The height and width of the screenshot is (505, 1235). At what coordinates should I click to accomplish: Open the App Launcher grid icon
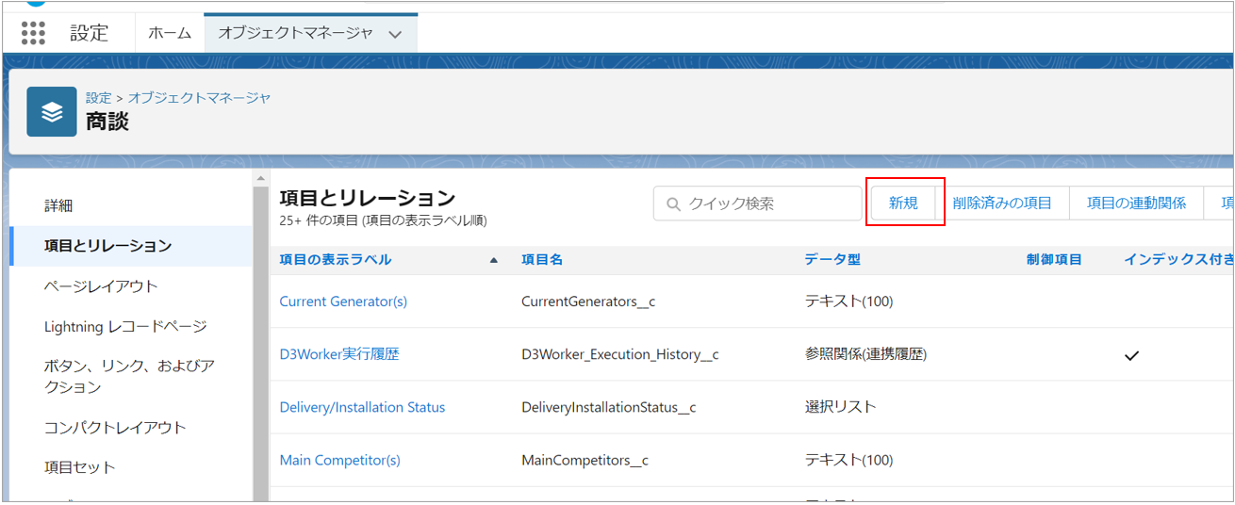tap(33, 33)
